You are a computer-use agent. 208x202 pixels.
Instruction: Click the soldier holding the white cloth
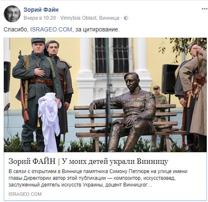tap(38, 95)
